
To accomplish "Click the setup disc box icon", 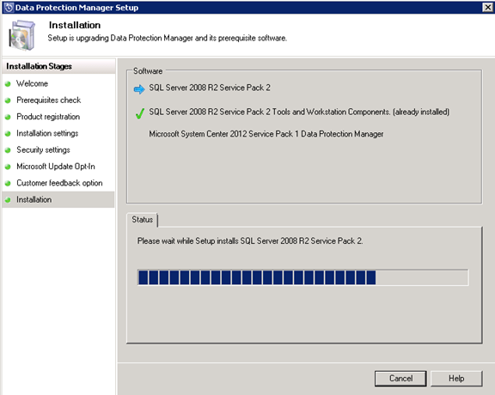I will coord(21,35).
